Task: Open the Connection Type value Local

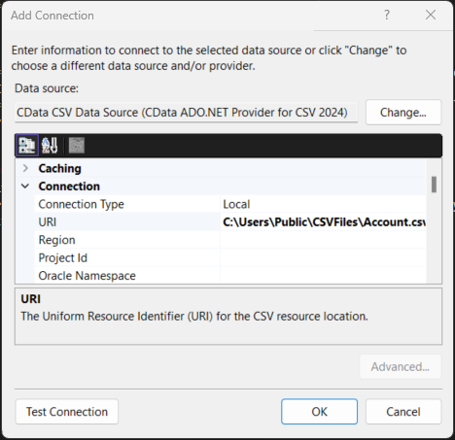Action: [323, 204]
